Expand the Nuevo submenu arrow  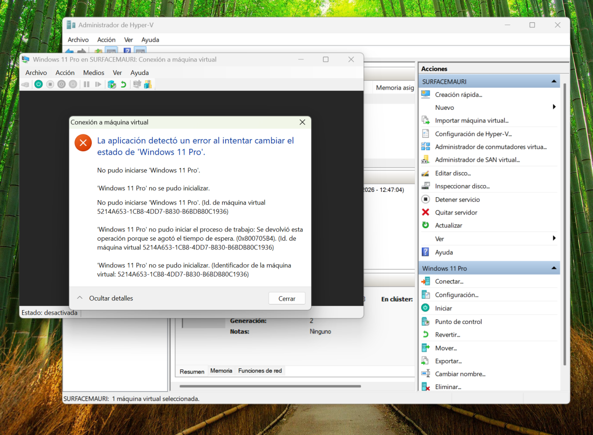[x=554, y=107]
